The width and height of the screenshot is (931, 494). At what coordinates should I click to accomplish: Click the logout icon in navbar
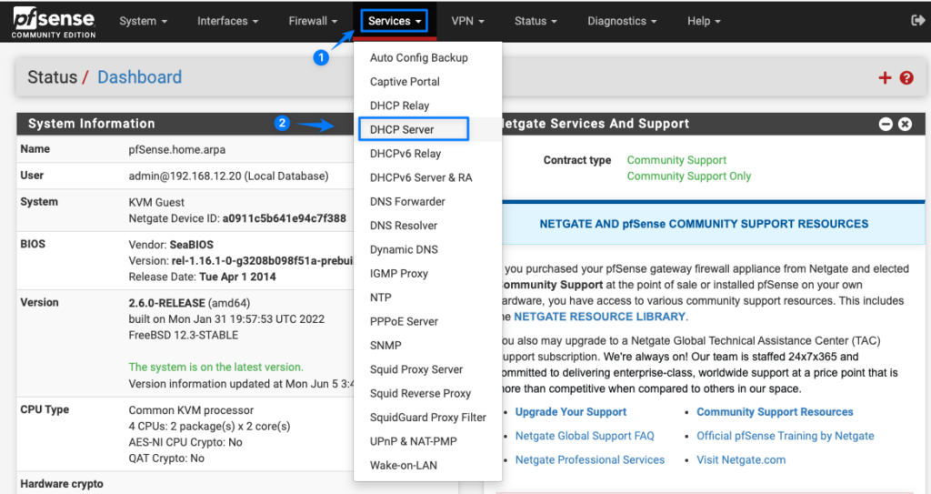917,21
